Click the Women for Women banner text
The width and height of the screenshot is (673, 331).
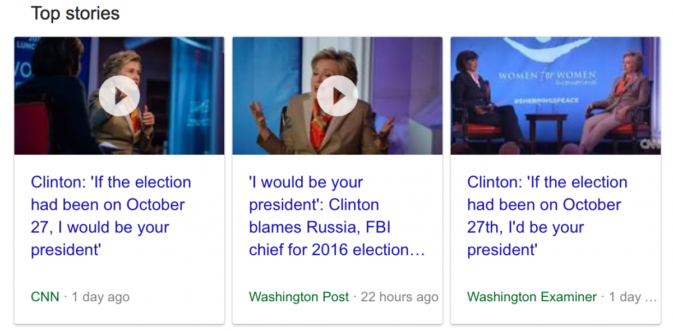pyautogui.click(x=547, y=76)
